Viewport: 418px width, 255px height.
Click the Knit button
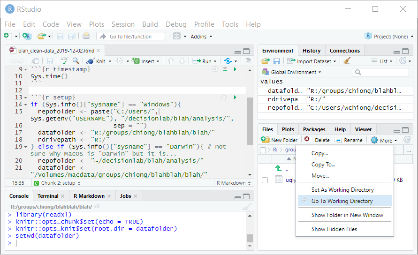click(x=96, y=61)
